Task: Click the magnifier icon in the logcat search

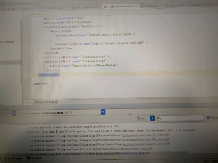Action: coord(160,118)
